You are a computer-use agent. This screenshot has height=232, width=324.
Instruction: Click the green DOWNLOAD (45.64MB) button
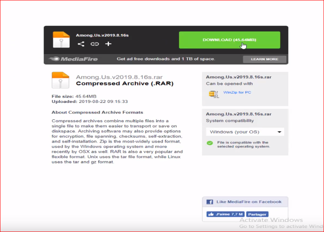click(x=229, y=40)
